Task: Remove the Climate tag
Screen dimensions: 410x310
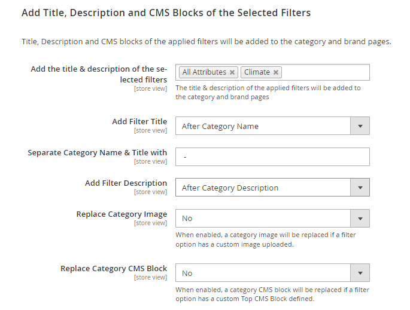Action: pos(275,72)
